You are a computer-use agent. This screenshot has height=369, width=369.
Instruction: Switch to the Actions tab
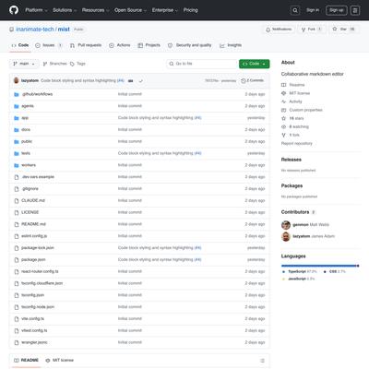click(x=120, y=45)
